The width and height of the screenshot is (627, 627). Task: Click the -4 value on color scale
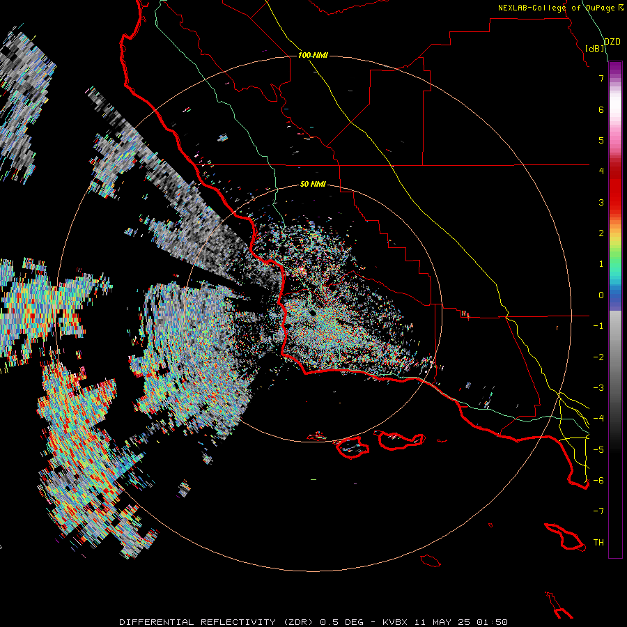598,419
